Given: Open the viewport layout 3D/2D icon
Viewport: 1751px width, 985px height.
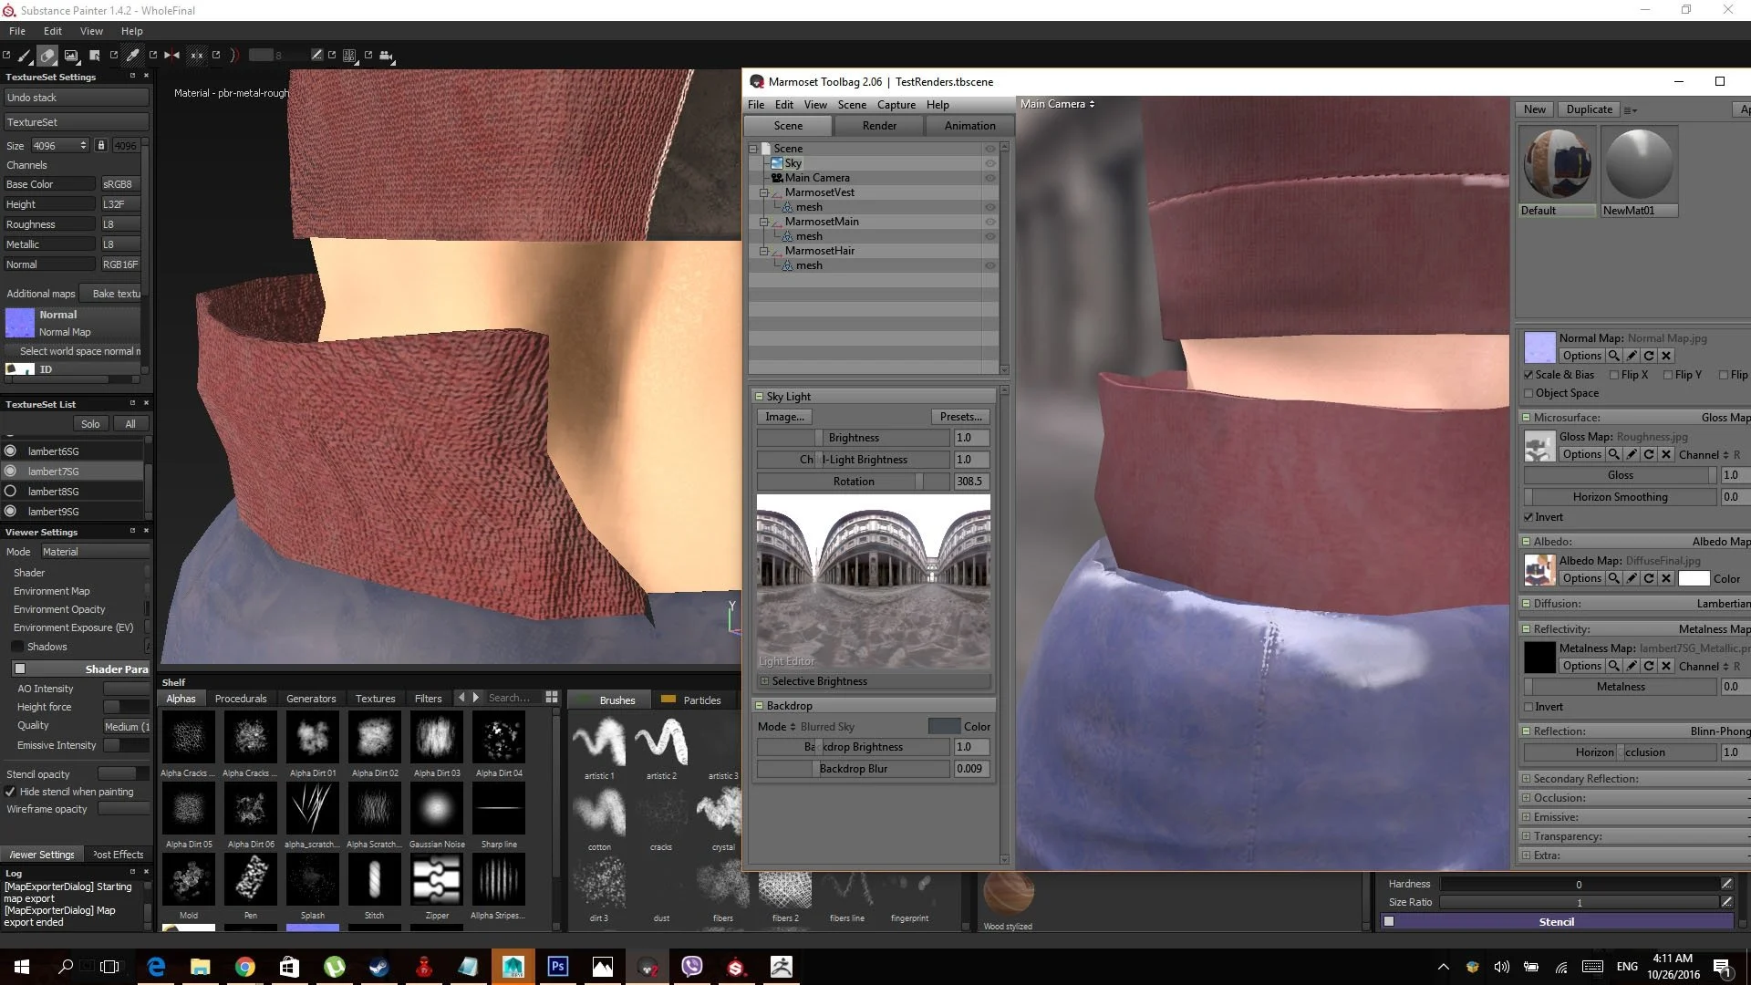Looking at the screenshot, I should [x=349, y=56].
